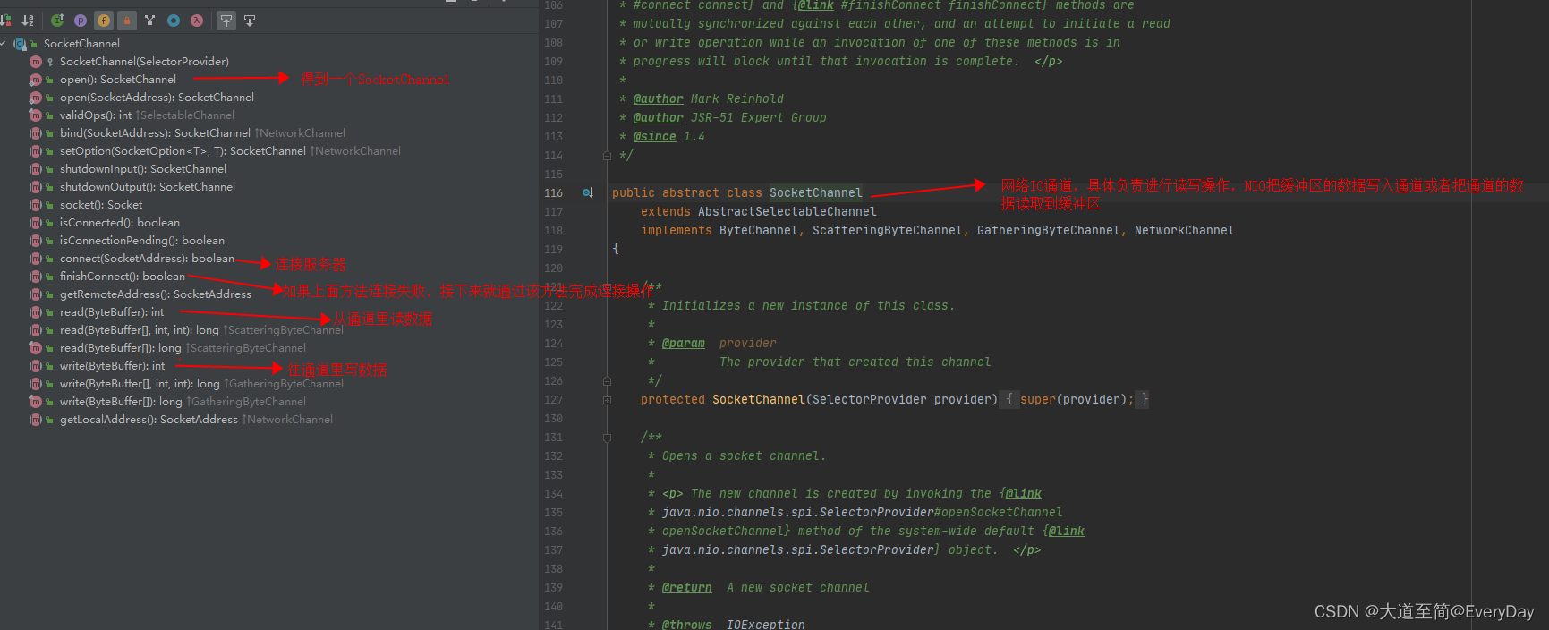This screenshot has width=1549, height=630.
Task: Select finishConnect(): boolean method
Action: [123, 276]
